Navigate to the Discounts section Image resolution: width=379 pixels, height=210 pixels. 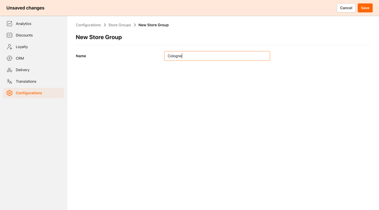pos(24,35)
